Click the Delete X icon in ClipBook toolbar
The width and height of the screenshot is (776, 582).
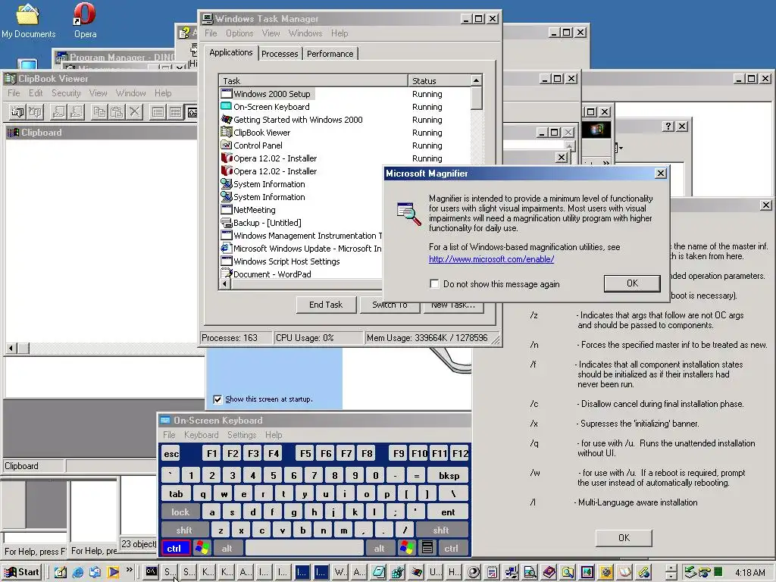click(134, 112)
